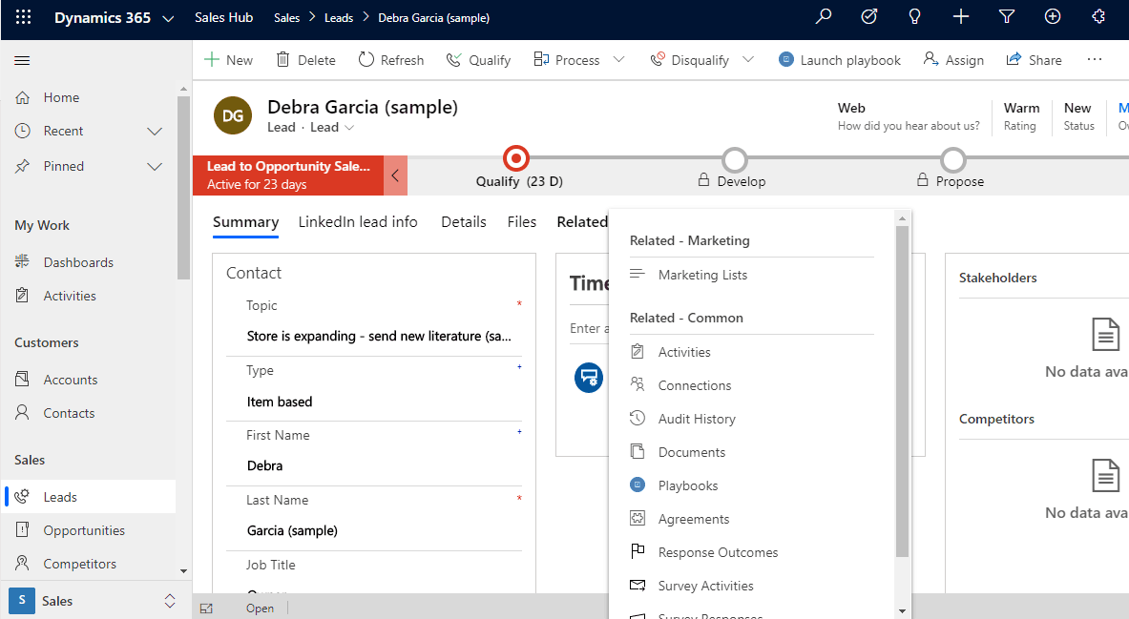Expand the Disqualify dropdown chevron
This screenshot has width=1129, height=619.
pyautogui.click(x=748, y=60)
